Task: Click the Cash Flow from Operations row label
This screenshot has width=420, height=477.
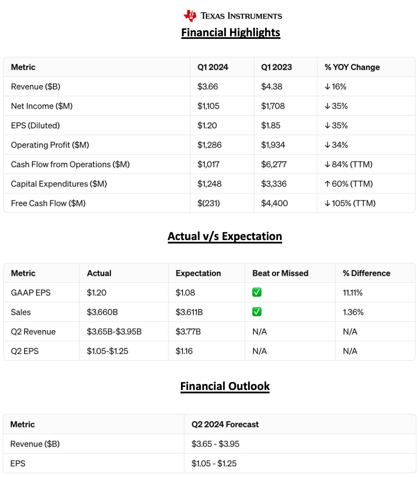Action: [70, 165]
